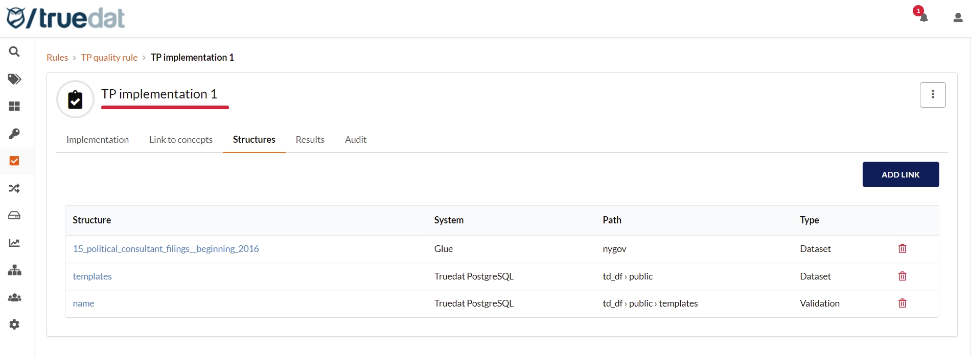Open the dashboard grid icon in sidebar
This screenshot has height=356, width=971.
tap(14, 106)
